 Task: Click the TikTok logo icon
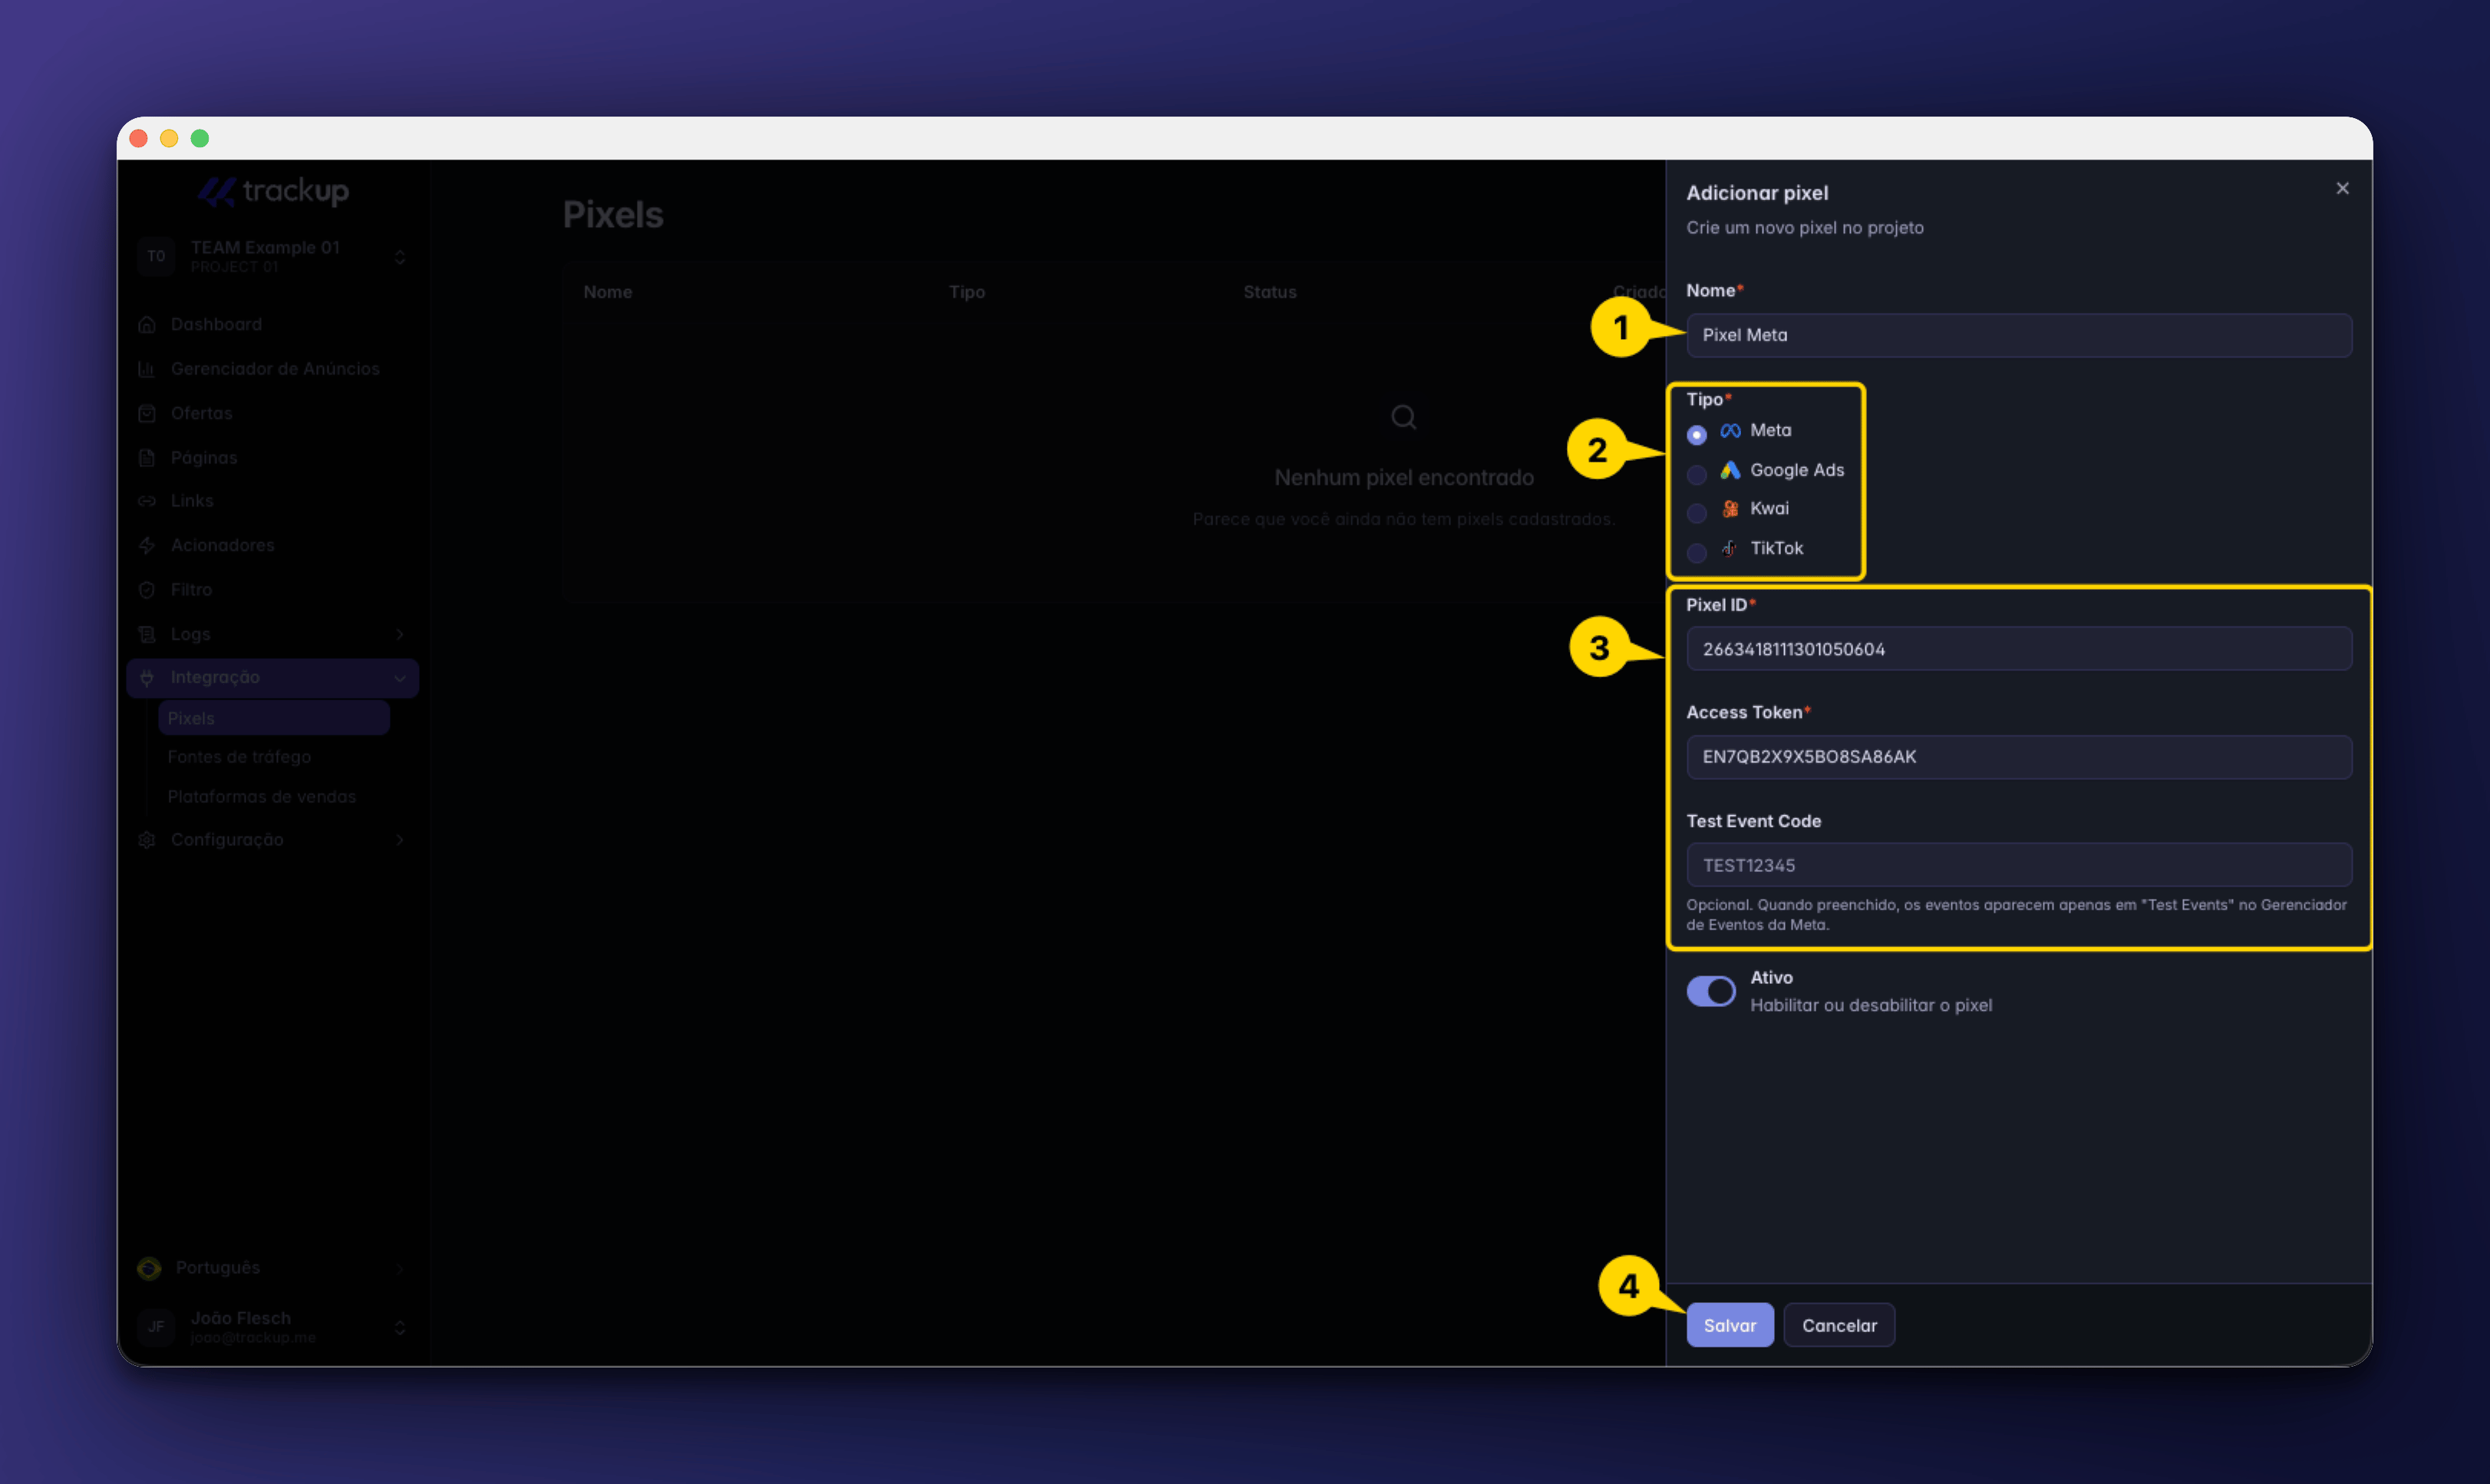[x=1729, y=548]
